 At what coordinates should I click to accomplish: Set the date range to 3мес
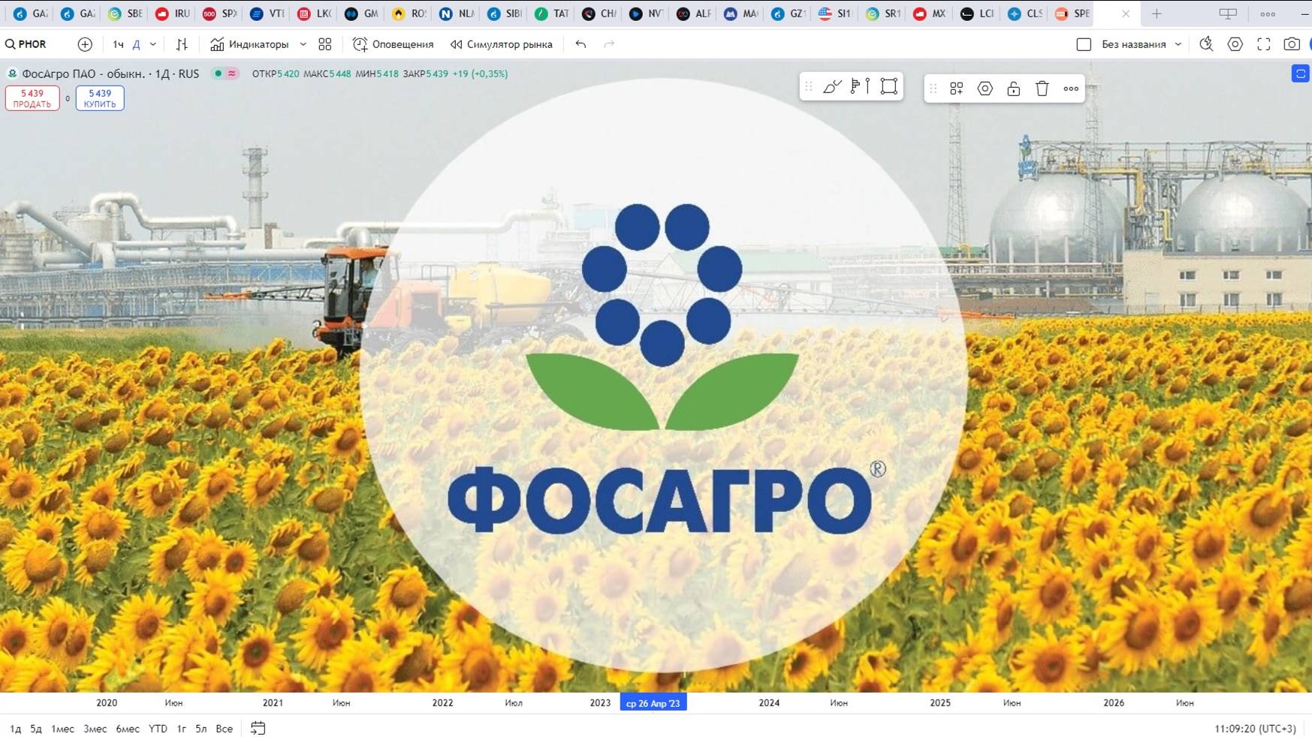pyautogui.click(x=95, y=729)
